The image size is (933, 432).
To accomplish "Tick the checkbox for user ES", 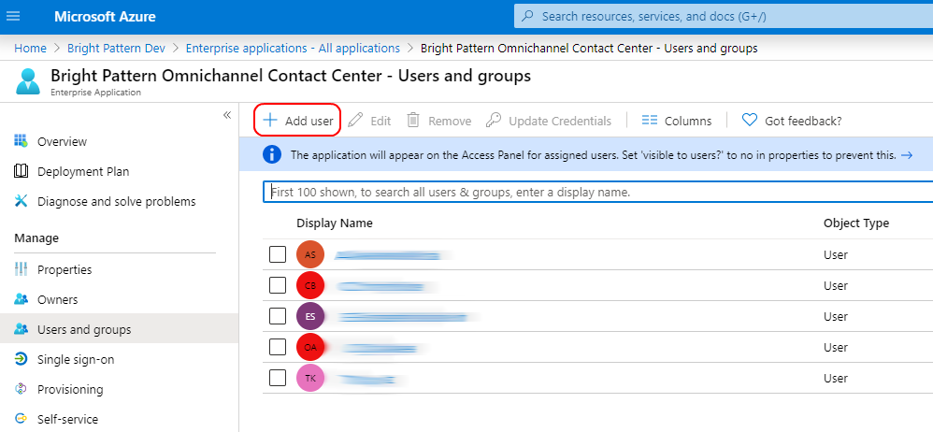I will (278, 317).
